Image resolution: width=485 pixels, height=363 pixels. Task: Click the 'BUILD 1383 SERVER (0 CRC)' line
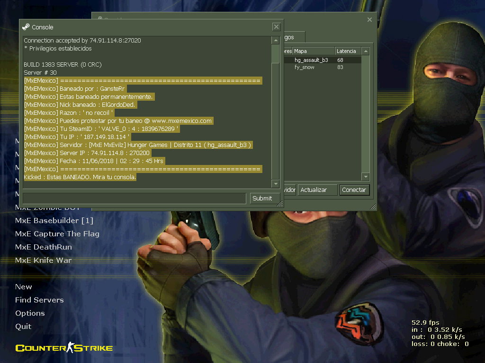pos(63,64)
